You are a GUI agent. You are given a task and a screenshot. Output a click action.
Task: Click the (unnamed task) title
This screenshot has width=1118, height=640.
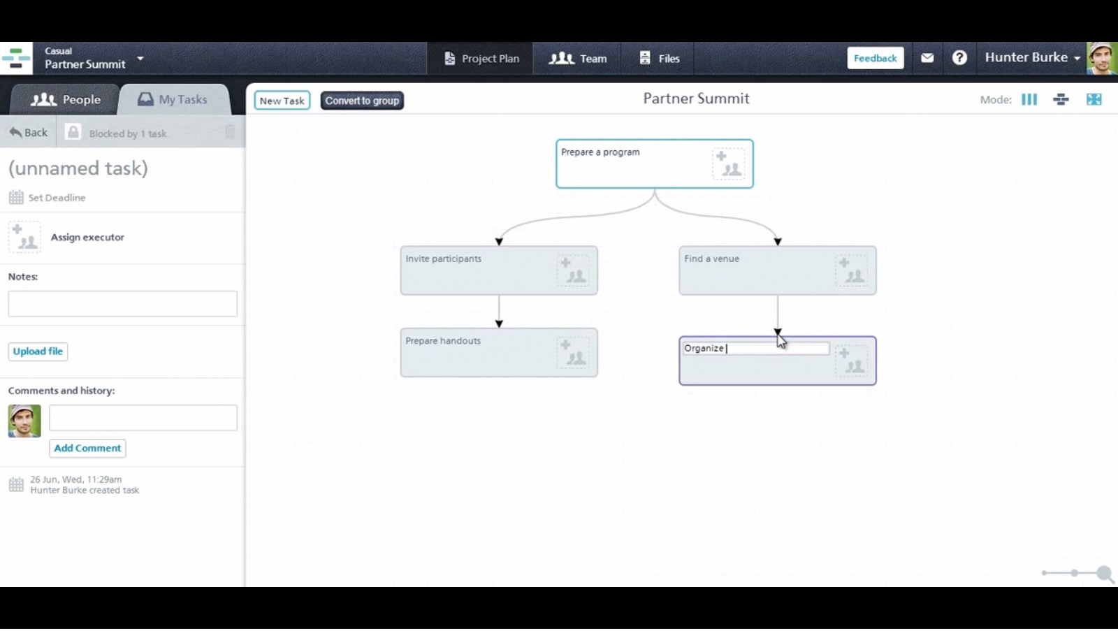coord(78,168)
